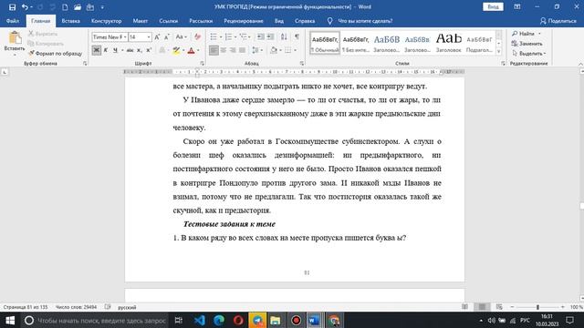Justify the paragraph text
Viewport: 584px width, 328px height.
point(242,50)
